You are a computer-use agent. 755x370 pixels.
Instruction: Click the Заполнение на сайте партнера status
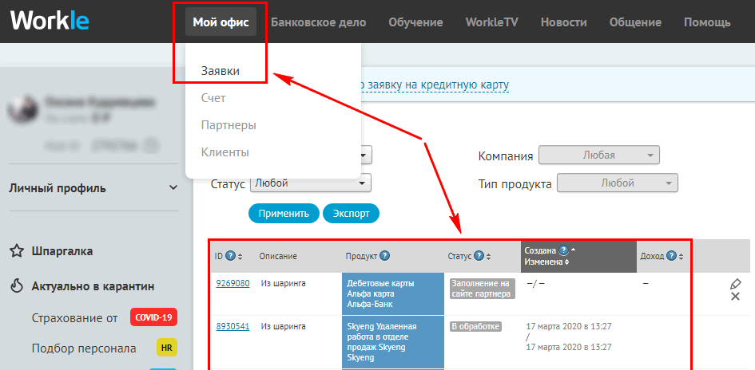pyautogui.click(x=483, y=289)
